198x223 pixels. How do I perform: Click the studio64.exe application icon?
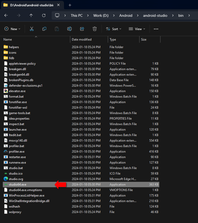[6, 185]
